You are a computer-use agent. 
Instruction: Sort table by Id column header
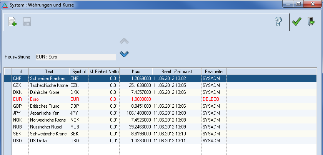click(x=20, y=71)
